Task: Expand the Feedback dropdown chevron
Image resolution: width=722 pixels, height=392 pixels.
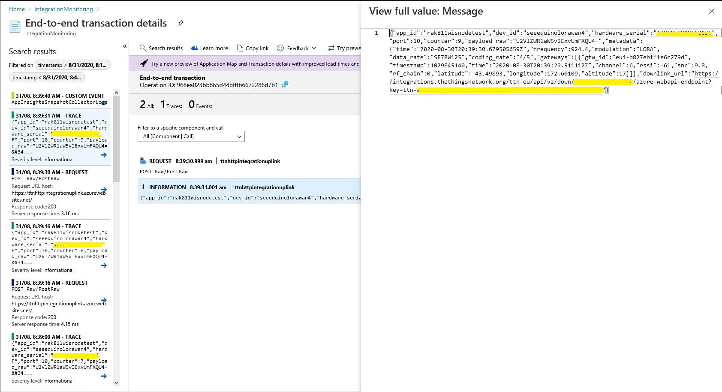Action: [x=314, y=48]
